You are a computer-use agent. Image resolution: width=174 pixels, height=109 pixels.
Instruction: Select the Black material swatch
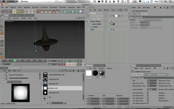click(95, 74)
